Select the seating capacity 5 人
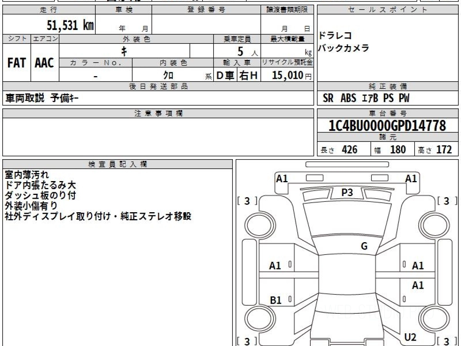461x346 pixels. pos(247,51)
